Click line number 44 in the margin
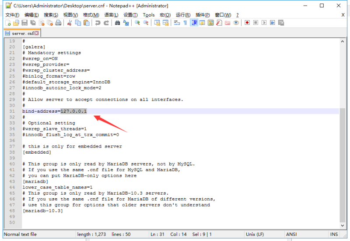350x241 pixels. click(x=12, y=187)
